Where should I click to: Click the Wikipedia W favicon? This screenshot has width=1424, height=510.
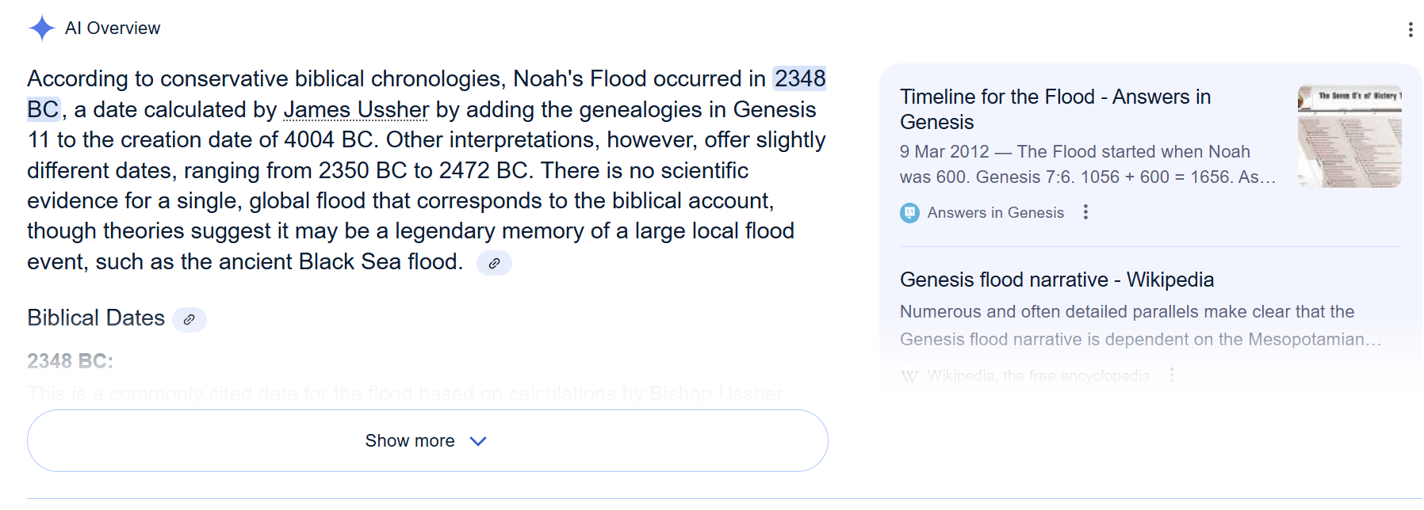pyautogui.click(x=910, y=376)
